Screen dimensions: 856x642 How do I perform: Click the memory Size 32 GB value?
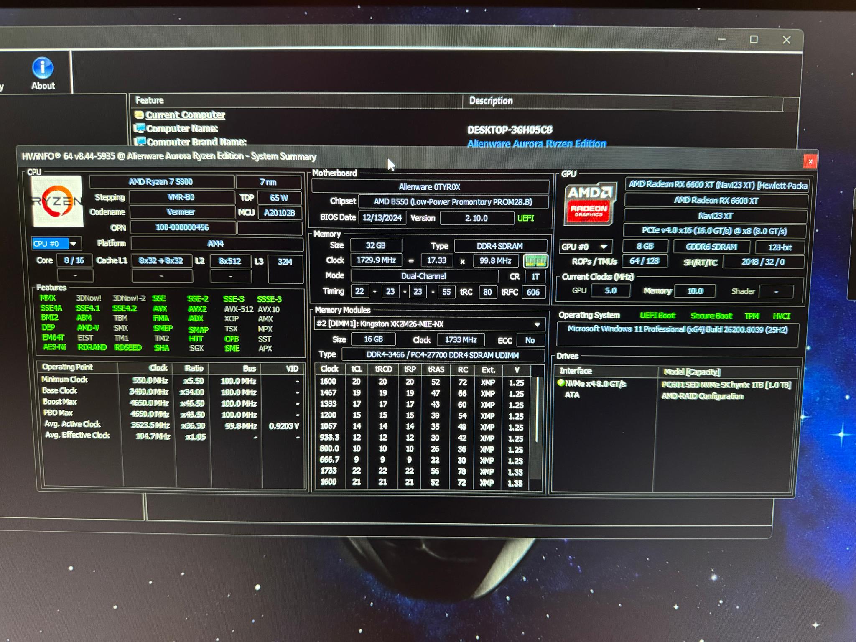click(376, 246)
